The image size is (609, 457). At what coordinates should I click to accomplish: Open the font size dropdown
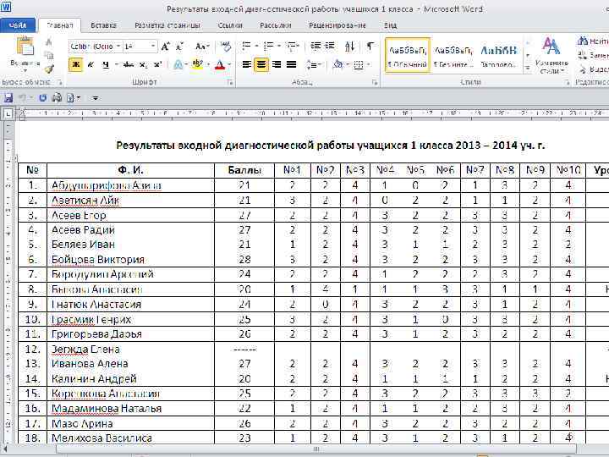pos(153,47)
